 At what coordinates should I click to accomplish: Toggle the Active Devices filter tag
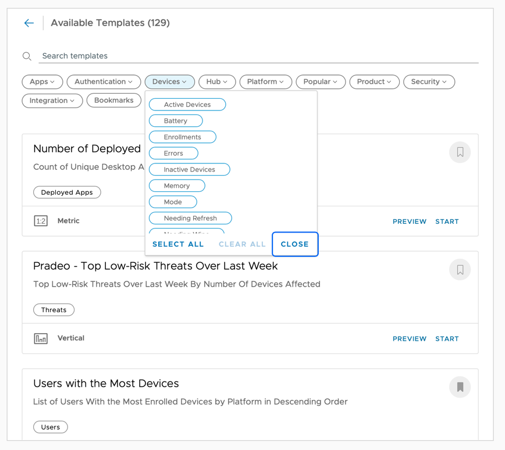pyautogui.click(x=187, y=105)
